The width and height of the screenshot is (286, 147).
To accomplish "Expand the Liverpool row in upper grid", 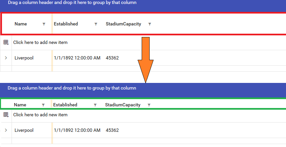I will (x=6, y=58).
